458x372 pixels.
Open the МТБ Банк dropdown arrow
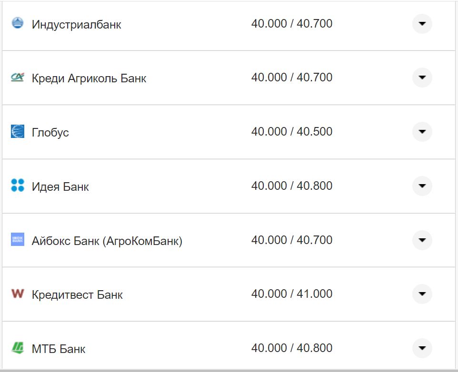click(422, 348)
